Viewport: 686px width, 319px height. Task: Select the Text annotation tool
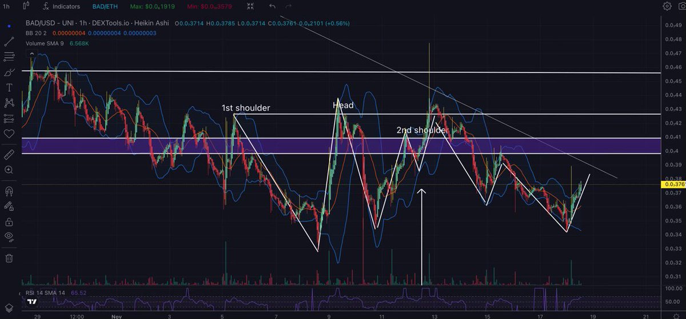click(x=9, y=88)
